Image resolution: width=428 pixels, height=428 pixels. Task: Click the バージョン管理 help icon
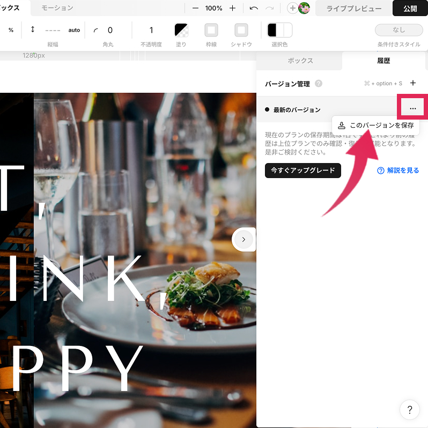pyautogui.click(x=319, y=84)
